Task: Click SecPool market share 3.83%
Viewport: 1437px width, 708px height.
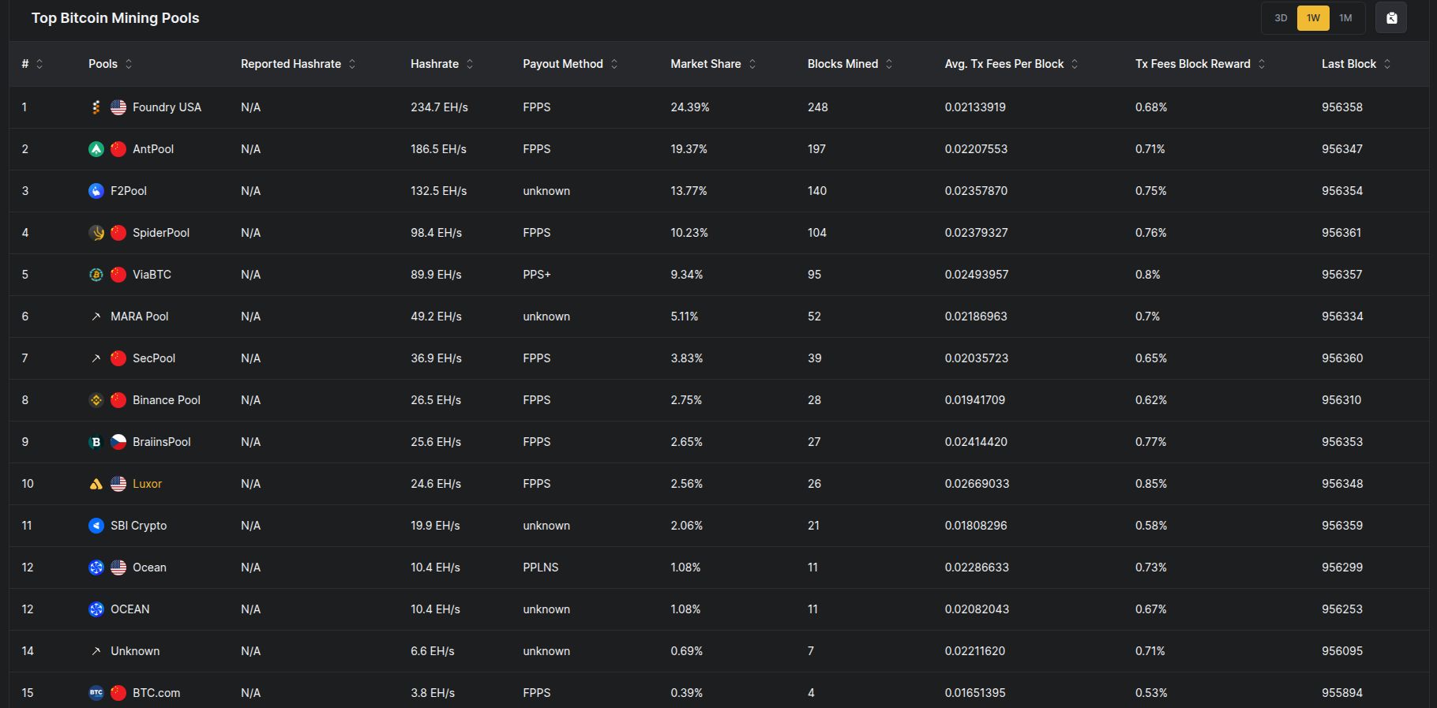Action: [x=687, y=358]
